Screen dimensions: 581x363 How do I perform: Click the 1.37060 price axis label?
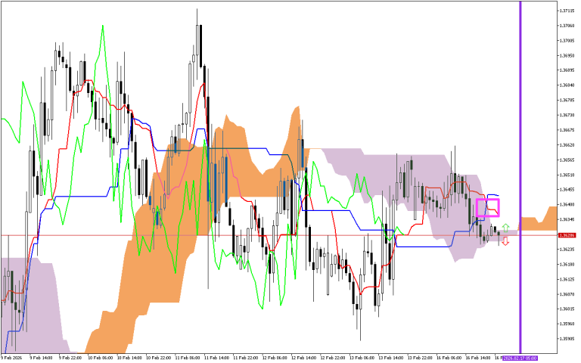pyautogui.click(x=567, y=26)
